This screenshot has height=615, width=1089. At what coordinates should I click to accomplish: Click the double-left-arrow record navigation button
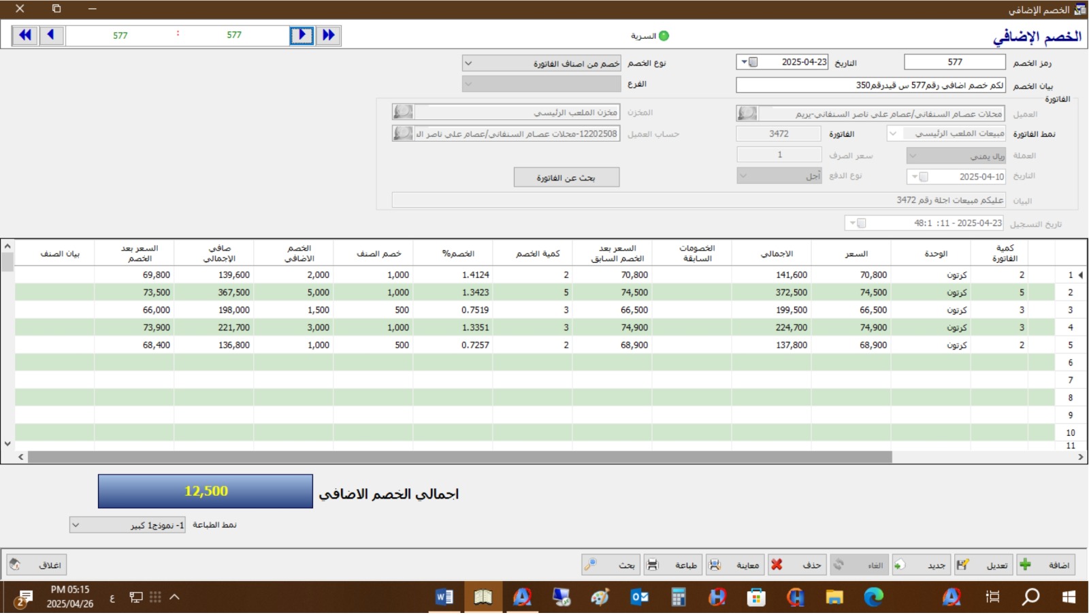tap(25, 35)
